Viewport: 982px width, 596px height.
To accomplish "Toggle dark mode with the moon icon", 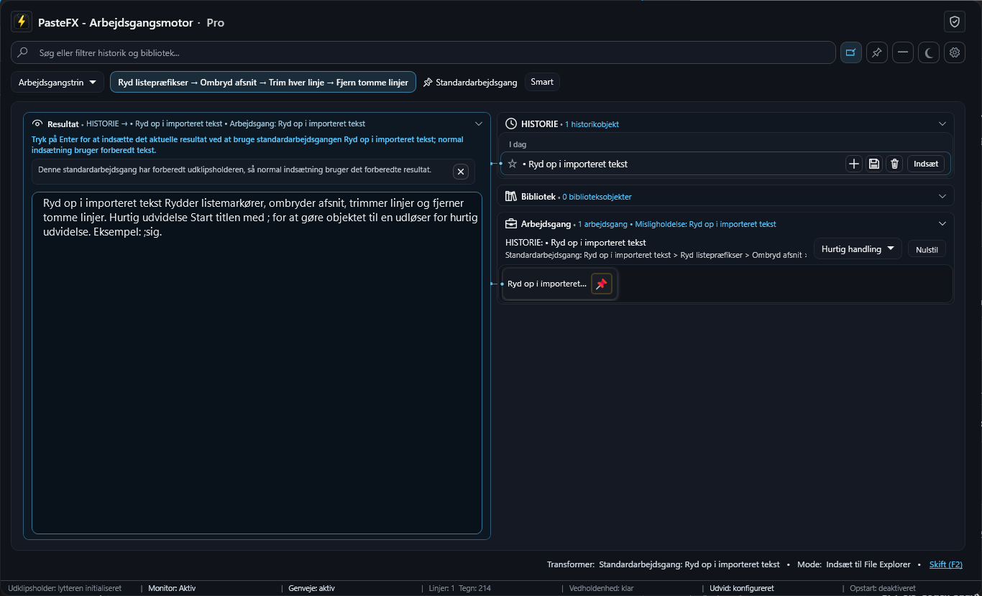I will click(929, 52).
